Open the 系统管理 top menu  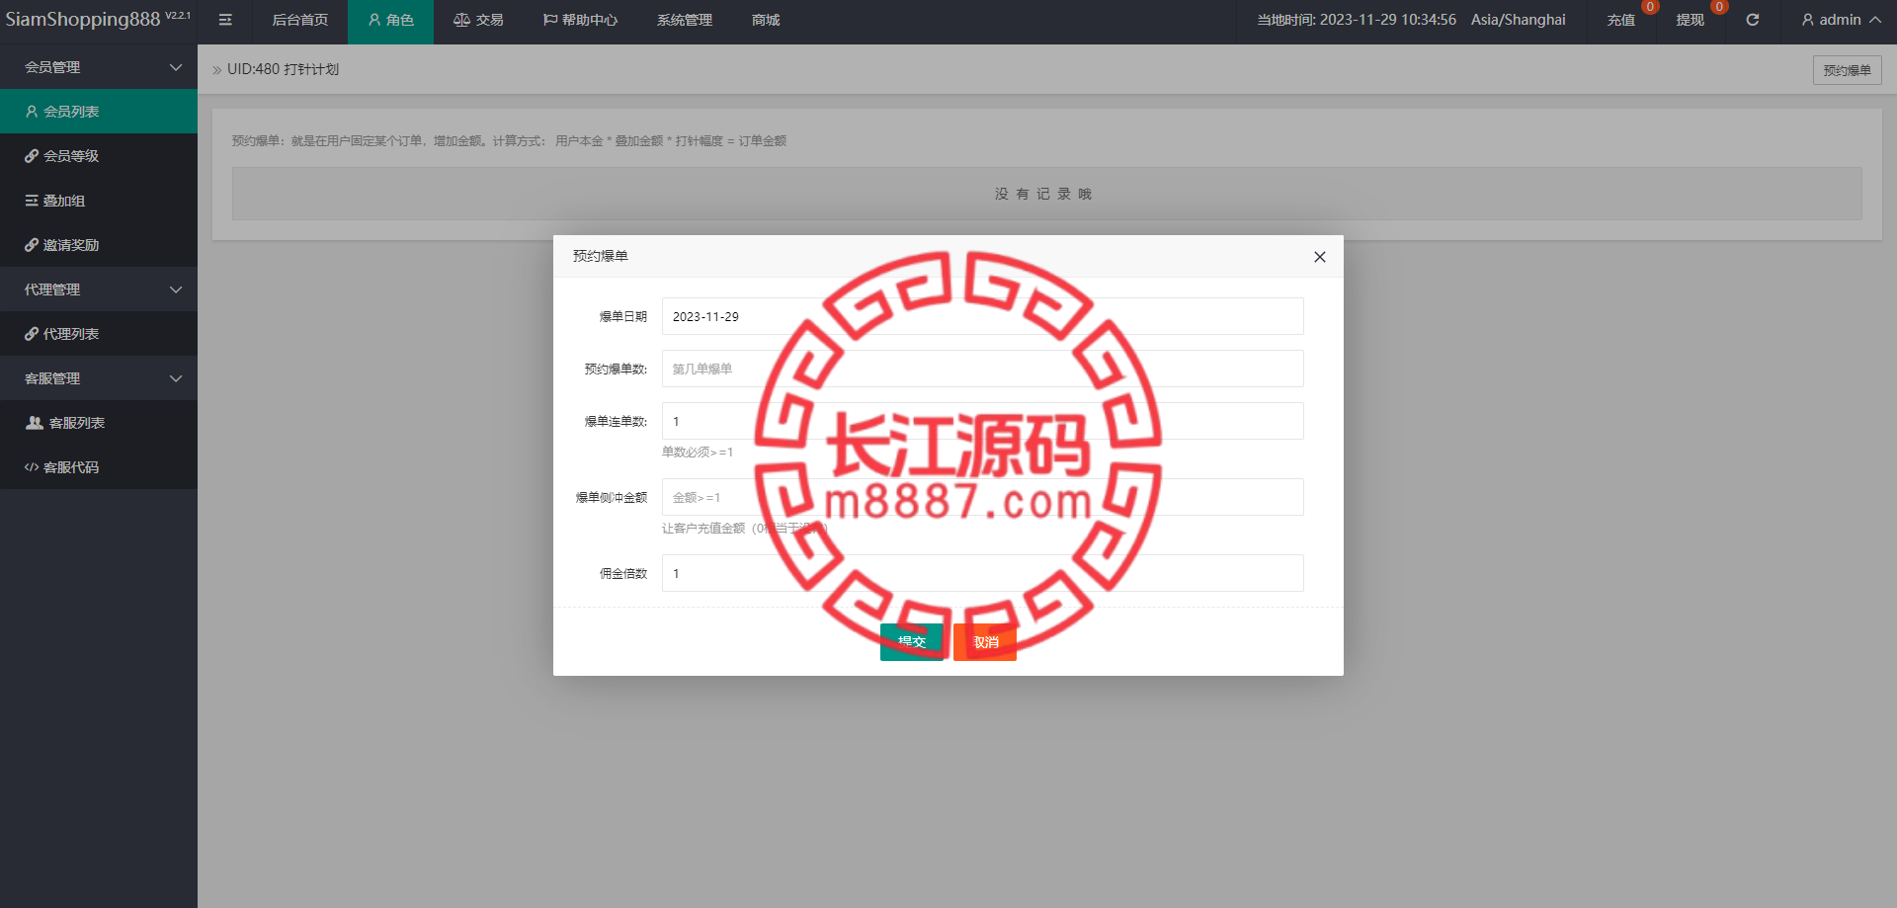pos(685,20)
